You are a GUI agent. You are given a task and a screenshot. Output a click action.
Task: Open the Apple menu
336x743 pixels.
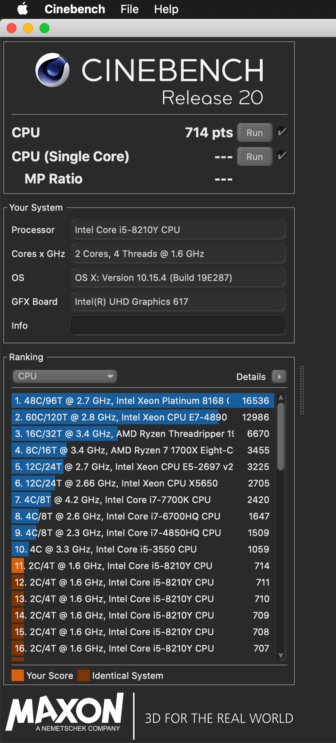[x=23, y=9]
